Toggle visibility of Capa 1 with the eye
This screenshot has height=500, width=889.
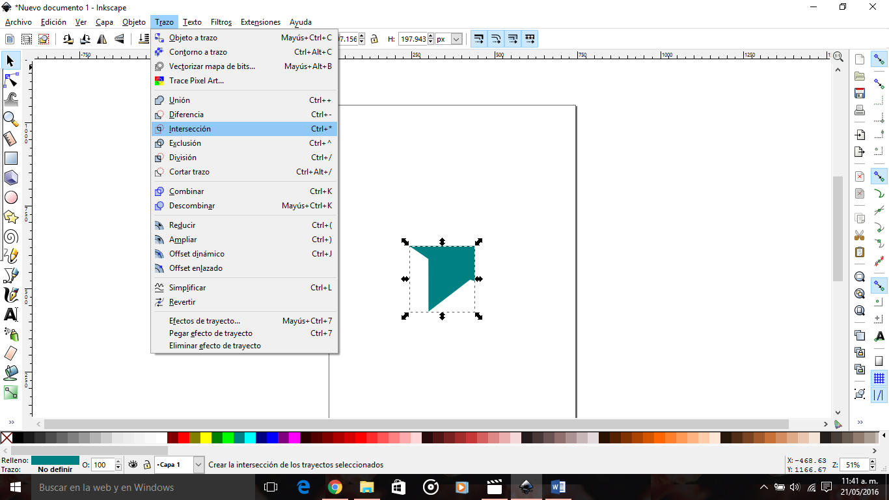click(x=133, y=464)
